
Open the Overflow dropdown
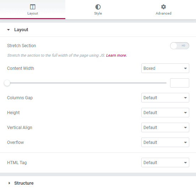165,142
